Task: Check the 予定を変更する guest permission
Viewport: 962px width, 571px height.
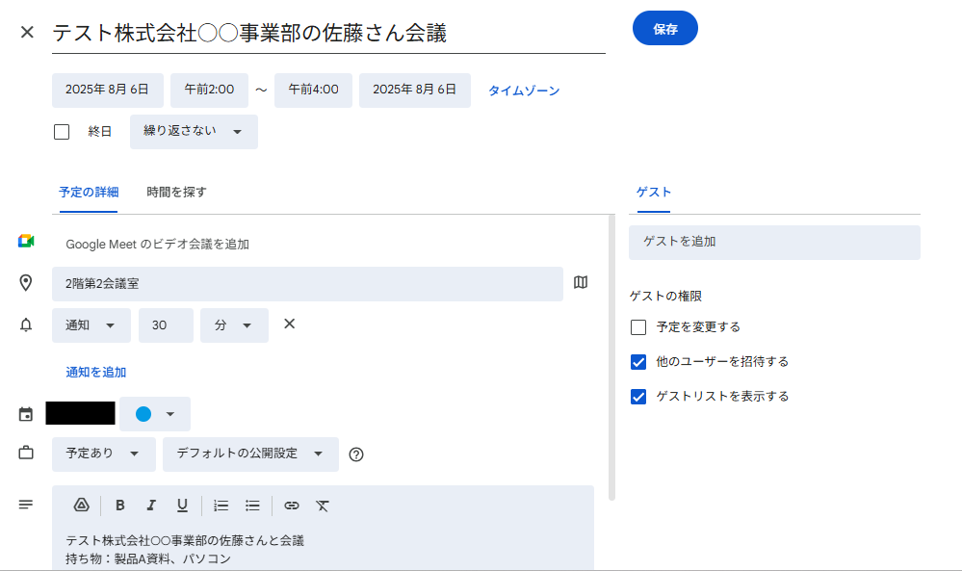Action: pos(638,327)
